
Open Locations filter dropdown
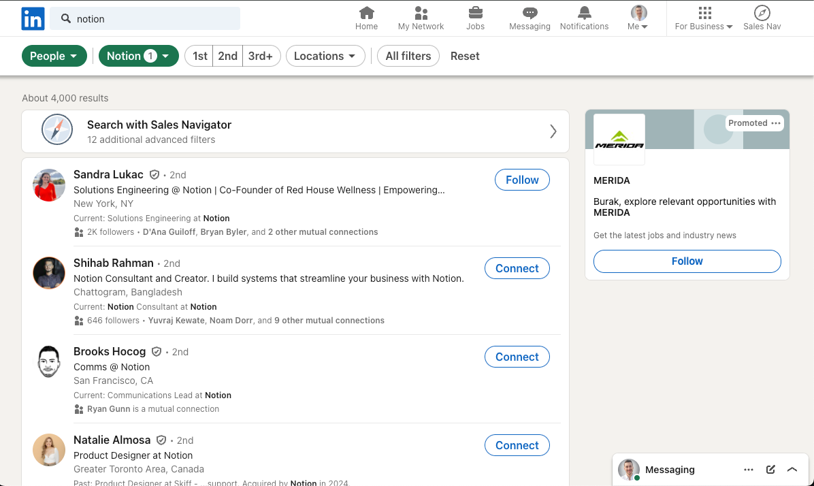click(x=325, y=56)
